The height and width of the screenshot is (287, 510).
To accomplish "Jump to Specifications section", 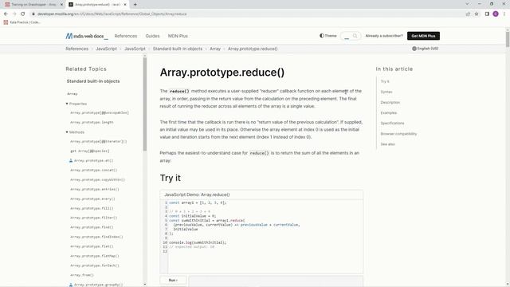I will point(392,124).
